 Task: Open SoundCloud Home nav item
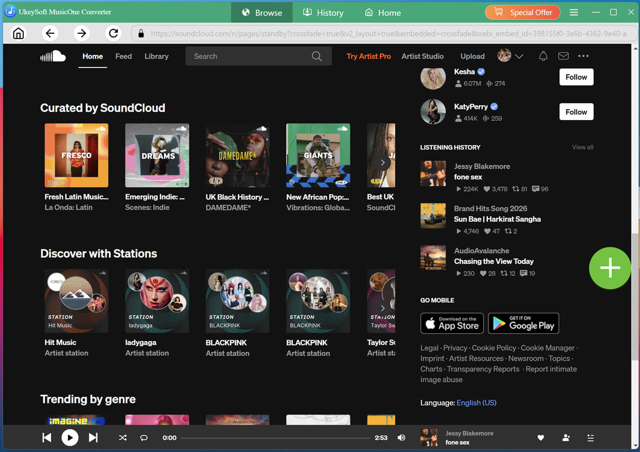click(93, 56)
